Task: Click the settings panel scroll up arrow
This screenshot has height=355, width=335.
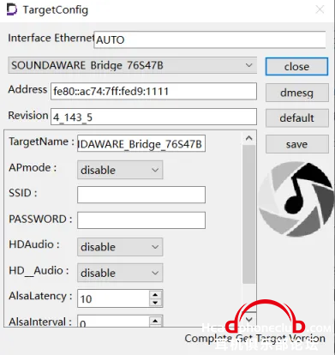Action: tap(249, 138)
